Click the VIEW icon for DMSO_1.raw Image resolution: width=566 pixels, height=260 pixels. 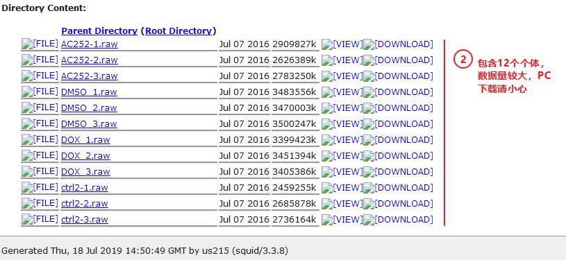click(342, 92)
